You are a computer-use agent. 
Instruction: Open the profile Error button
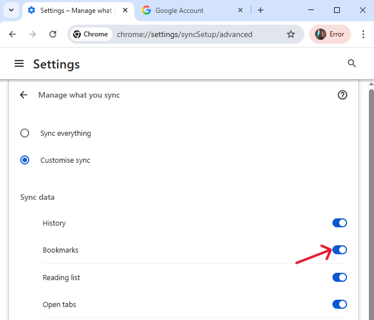pyautogui.click(x=330, y=34)
